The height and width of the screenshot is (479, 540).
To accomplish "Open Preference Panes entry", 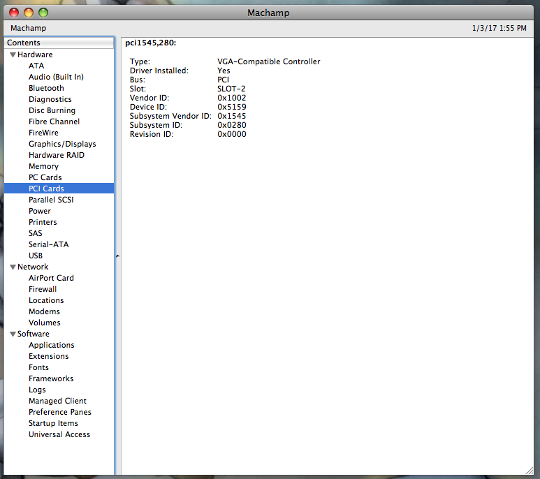I will (x=60, y=412).
